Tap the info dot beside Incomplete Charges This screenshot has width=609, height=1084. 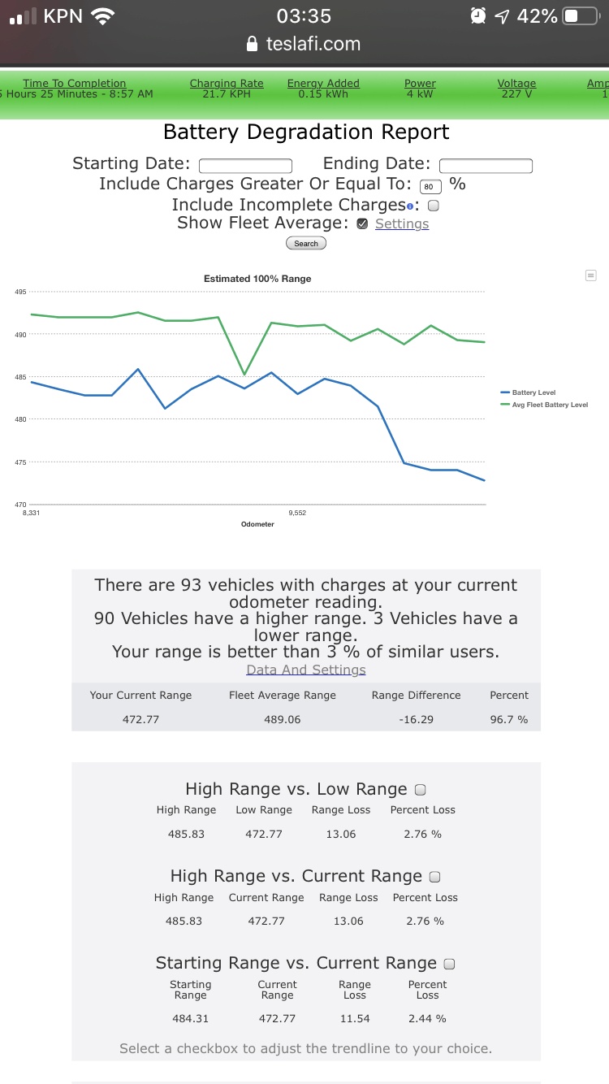[410, 206]
